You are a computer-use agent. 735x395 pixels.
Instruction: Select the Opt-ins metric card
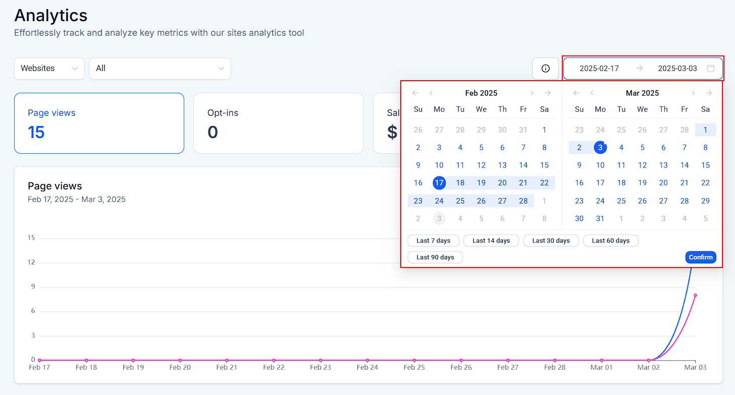click(278, 123)
